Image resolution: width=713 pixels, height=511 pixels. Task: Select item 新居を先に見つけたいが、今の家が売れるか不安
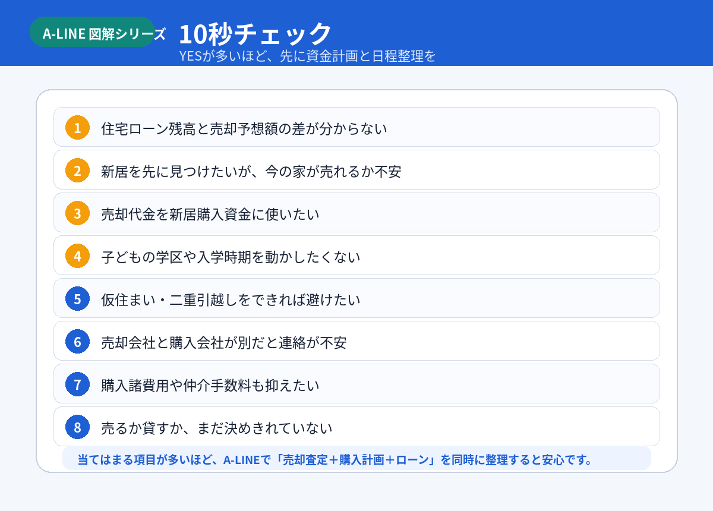click(356, 170)
